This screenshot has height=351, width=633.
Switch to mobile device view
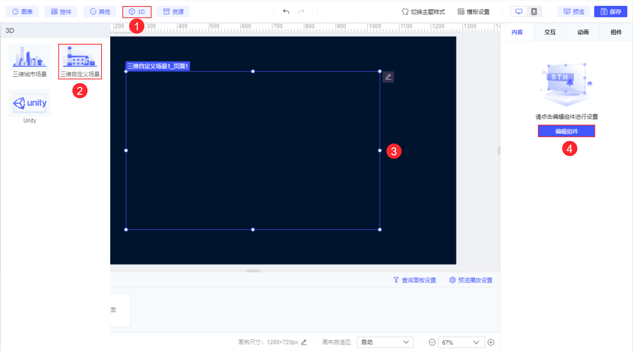pyautogui.click(x=534, y=12)
